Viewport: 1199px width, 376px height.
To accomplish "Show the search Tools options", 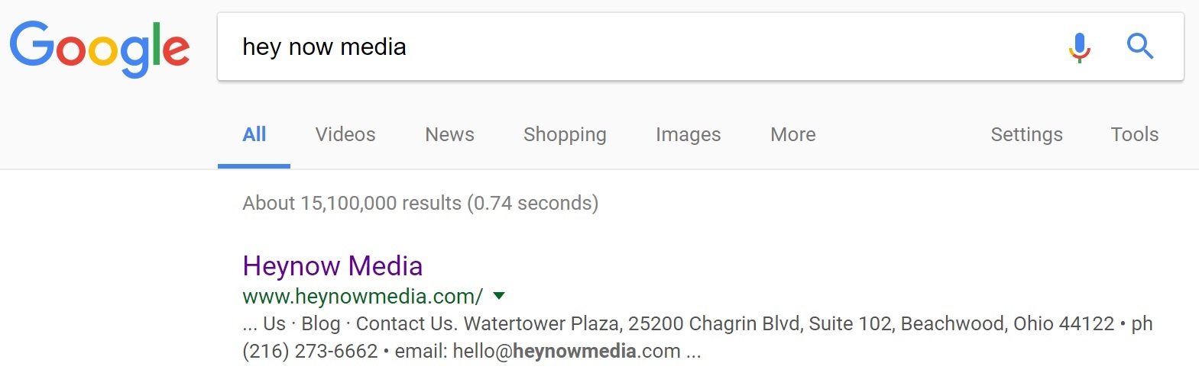I will click(1134, 135).
